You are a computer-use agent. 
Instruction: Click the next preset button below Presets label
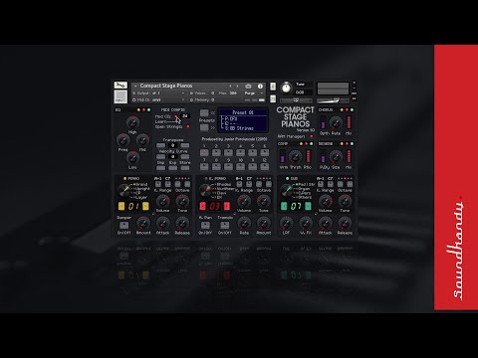[204, 127]
